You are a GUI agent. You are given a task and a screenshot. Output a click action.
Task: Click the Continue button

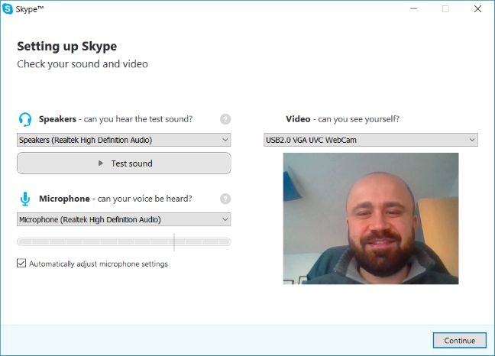(x=459, y=340)
